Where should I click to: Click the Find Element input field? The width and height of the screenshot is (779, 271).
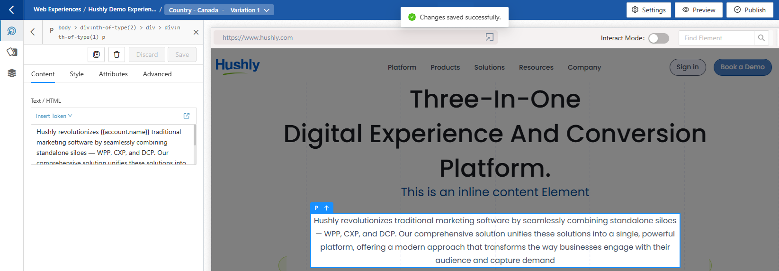(x=716, y=38)
